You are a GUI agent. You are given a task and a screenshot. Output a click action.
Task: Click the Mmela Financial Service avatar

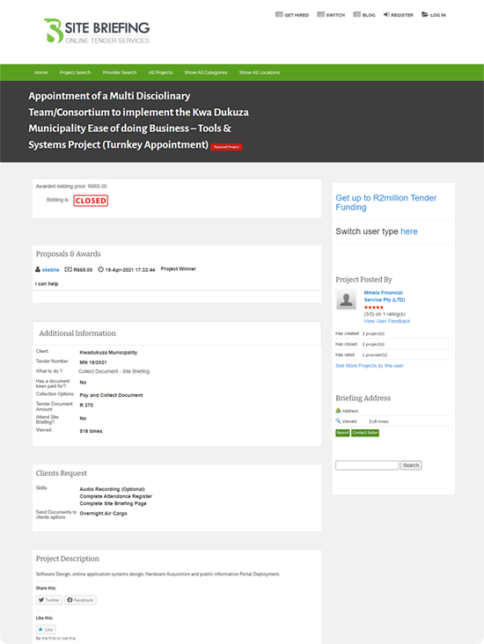(347, 299)
